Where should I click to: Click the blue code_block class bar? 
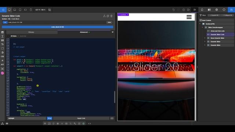[x=58, y=27]
